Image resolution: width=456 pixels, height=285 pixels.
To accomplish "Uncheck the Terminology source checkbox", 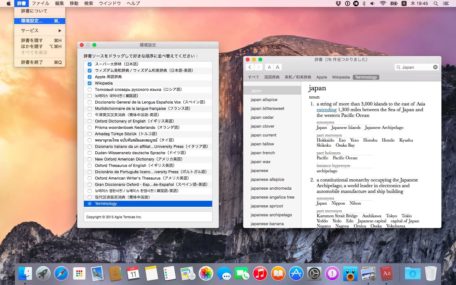I will click(90, 204).
